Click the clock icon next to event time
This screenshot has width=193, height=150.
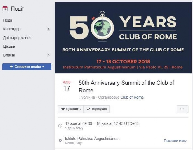60,126
